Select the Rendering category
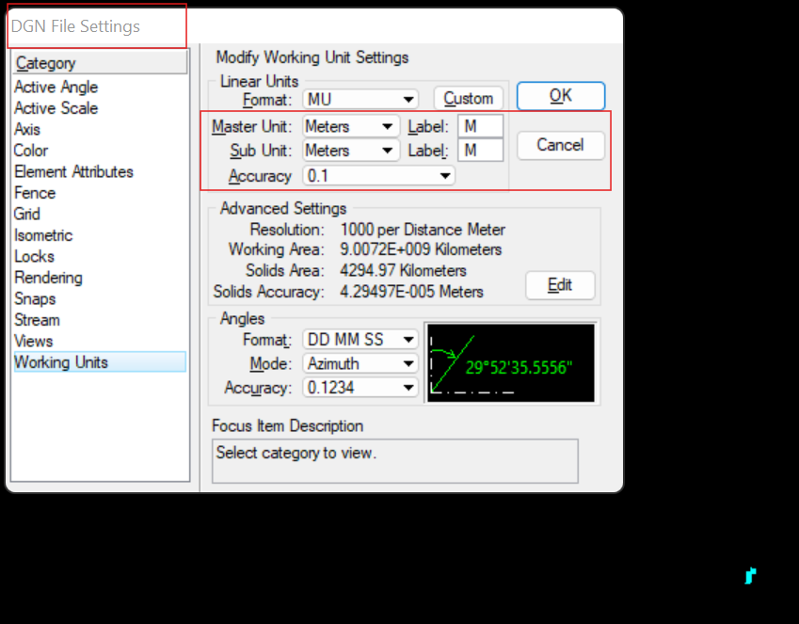 click(48, 277)
